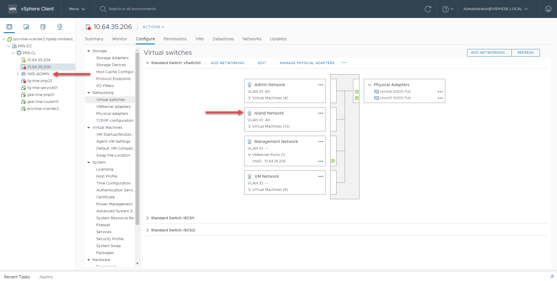Click the REFRESH button

click(x=525, y=53)
